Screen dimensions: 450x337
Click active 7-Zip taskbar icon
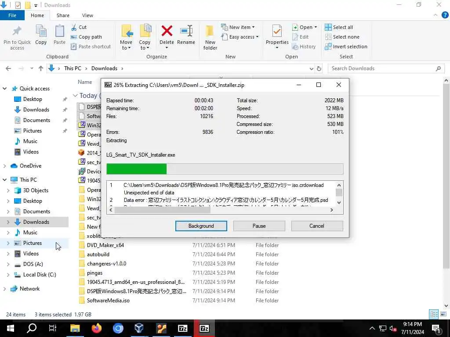(x=204, y=328)
